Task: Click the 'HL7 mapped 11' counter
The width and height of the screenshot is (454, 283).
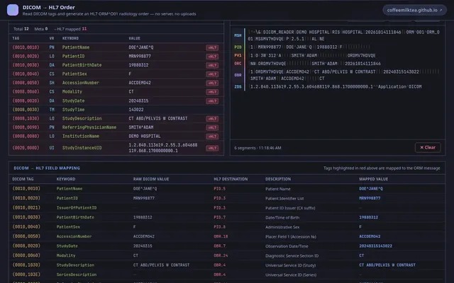Action: tap(70, 29)
